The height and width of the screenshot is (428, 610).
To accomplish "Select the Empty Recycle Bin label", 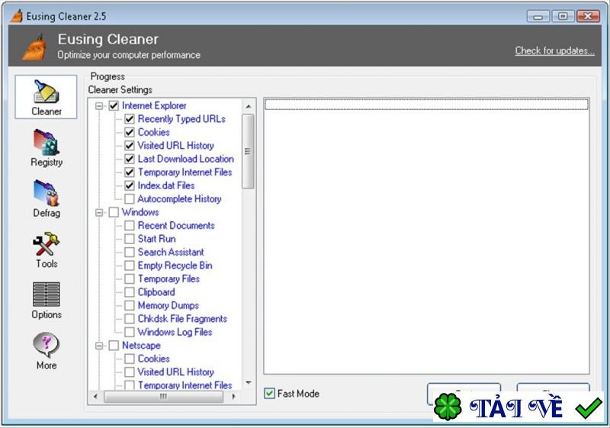I will coord(175,265).
